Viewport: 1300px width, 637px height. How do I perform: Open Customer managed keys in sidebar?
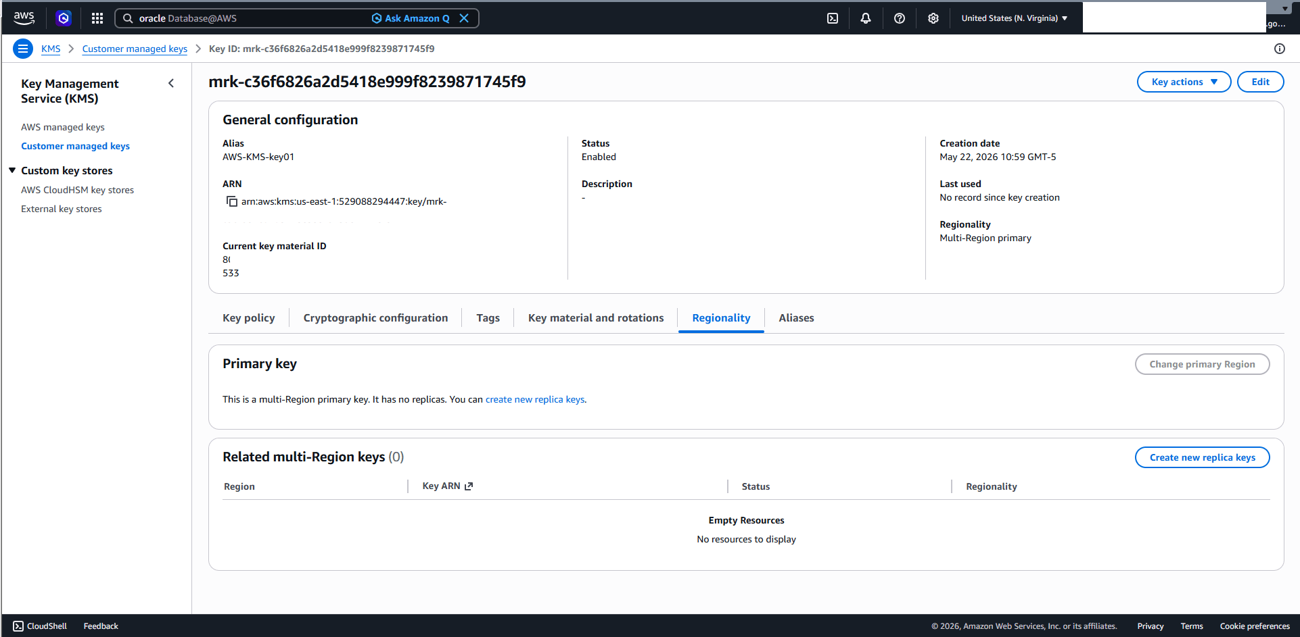click(75, 146)
